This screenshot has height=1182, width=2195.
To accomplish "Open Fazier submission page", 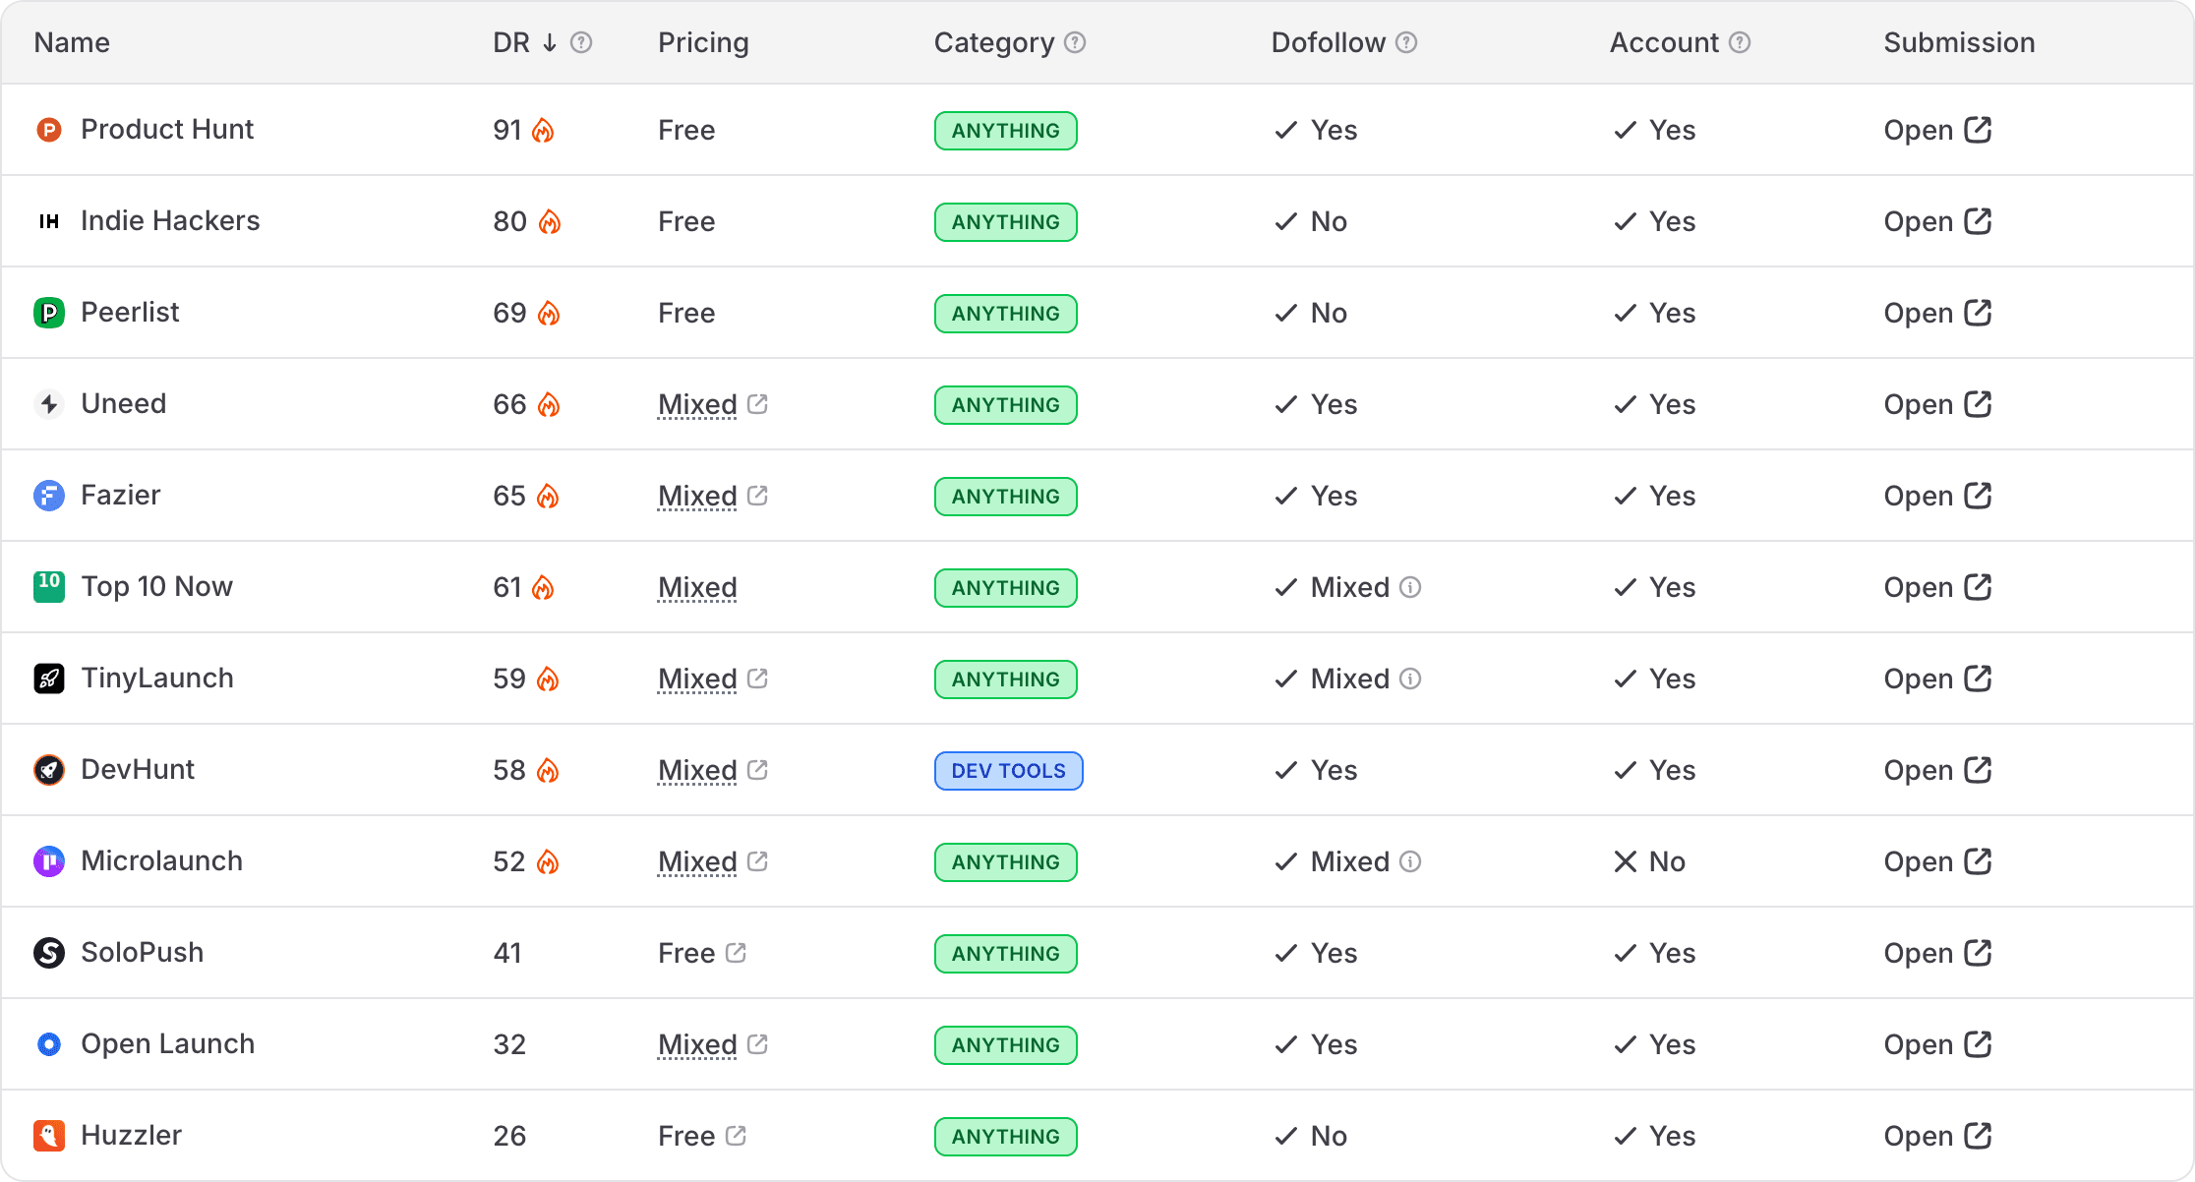I will 1937,496.
